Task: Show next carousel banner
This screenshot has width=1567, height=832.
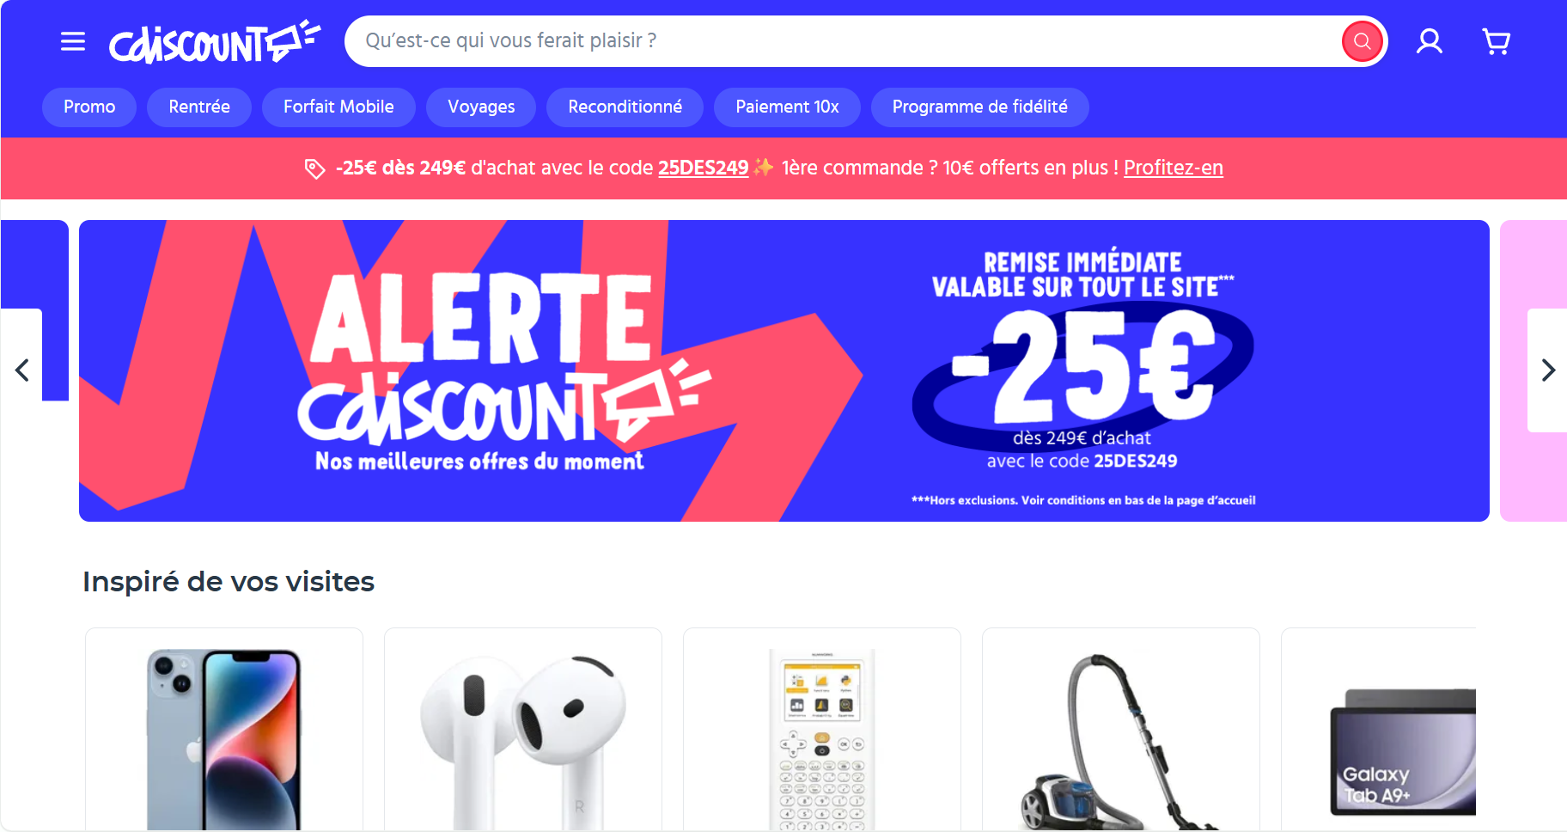Action: pos(1547,370)
